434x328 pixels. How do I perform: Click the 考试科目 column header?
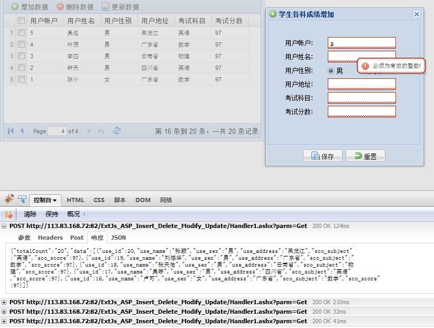(x=194, y=21)
